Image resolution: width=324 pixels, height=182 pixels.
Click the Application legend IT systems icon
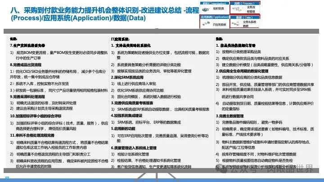[x=206, y=24]
